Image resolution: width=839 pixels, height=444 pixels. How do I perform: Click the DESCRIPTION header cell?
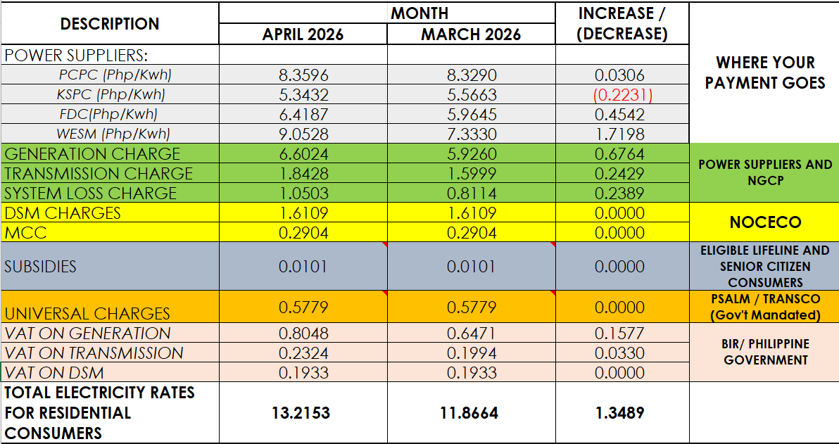110,23
